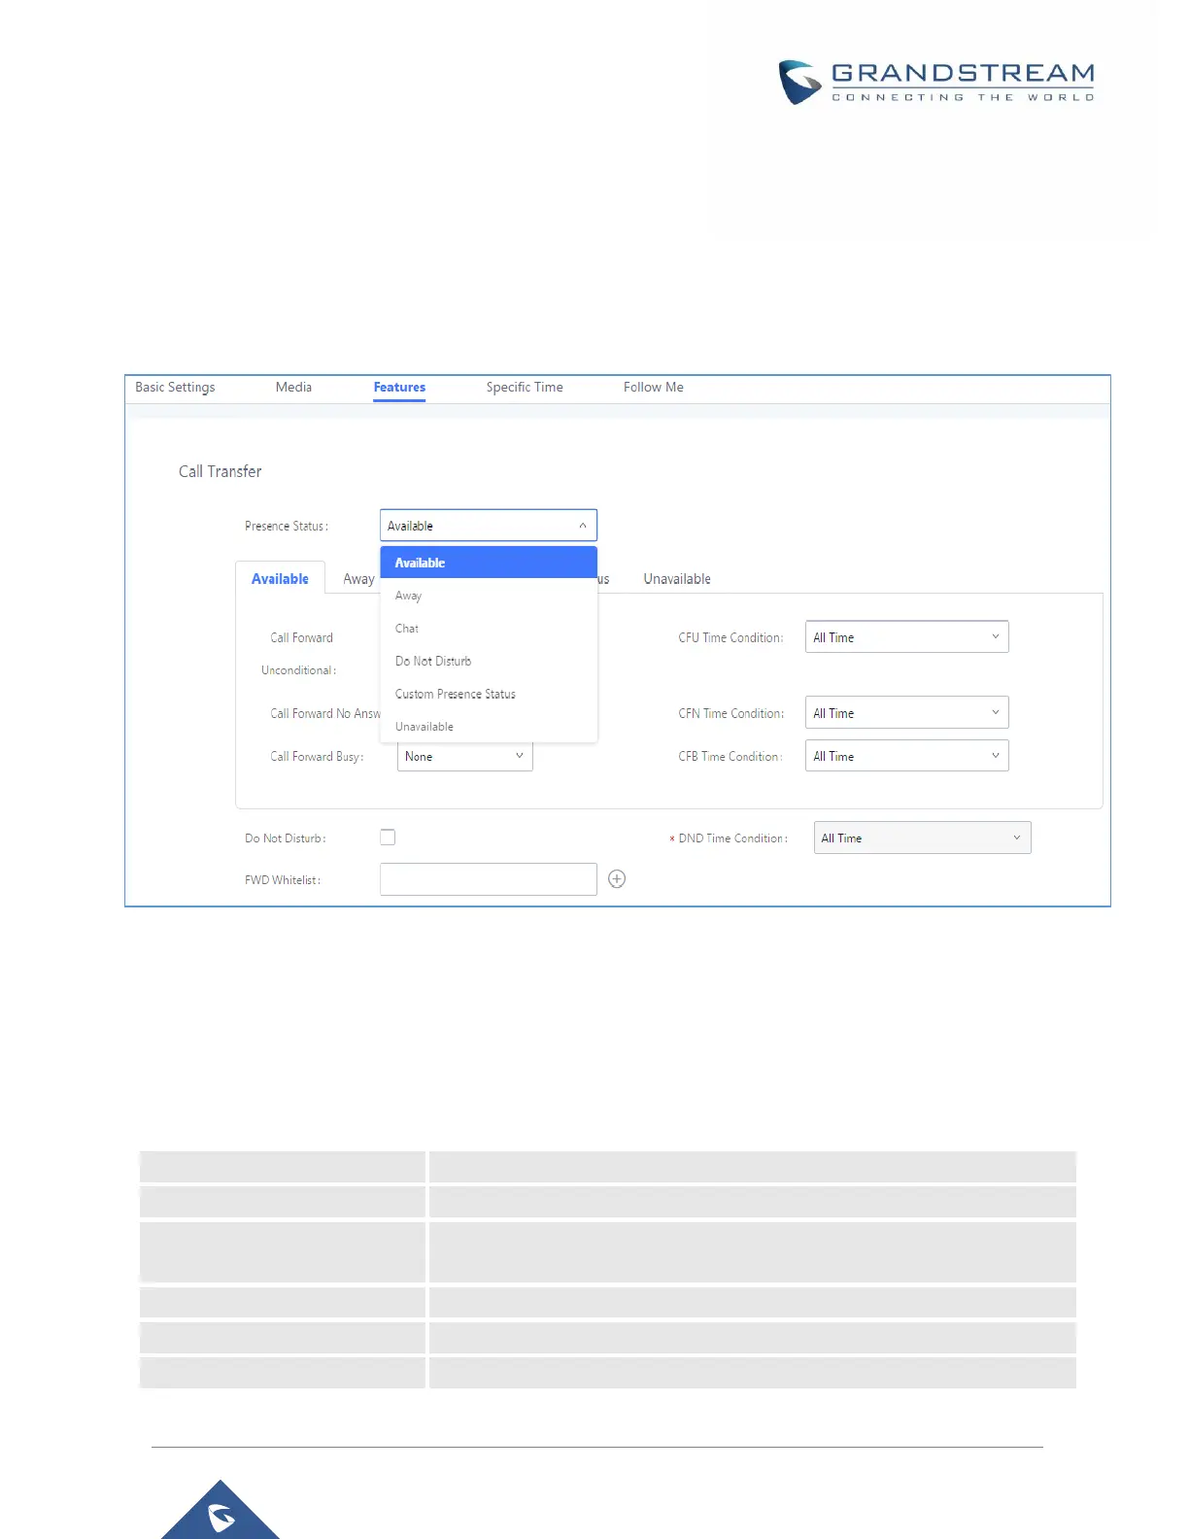Open CFU Time Condition dropdown
The image size is (1189, 1539).
907,636
